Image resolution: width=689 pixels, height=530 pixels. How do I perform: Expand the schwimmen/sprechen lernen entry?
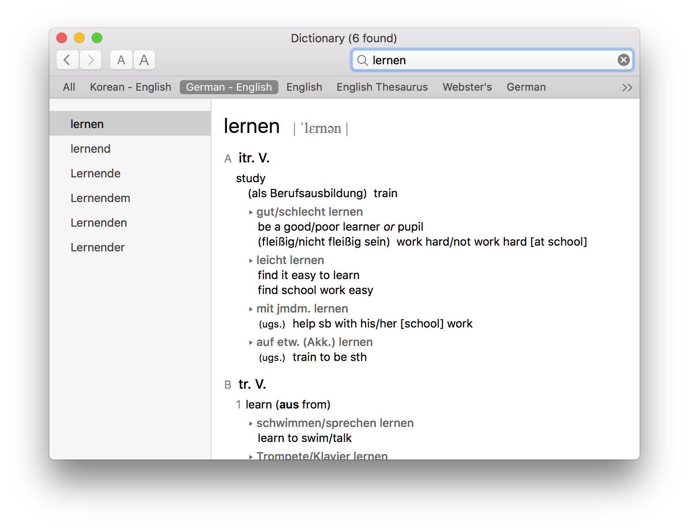(251, 423)
